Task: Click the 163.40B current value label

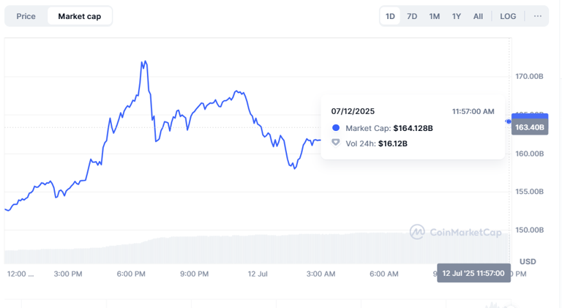Action: pos(530,127)
